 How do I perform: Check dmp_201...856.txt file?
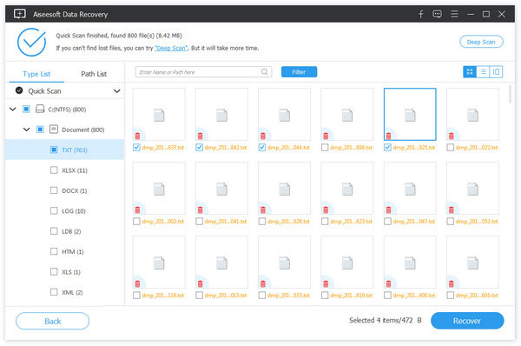coord(325,148)
